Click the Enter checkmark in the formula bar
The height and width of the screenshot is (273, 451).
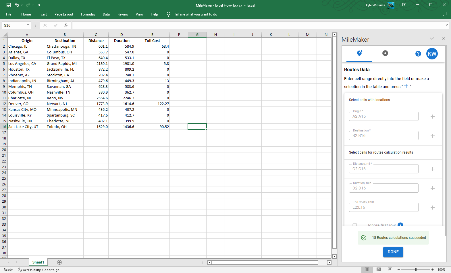(x=55, y=25)
